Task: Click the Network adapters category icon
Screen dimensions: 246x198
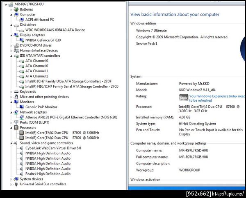Action: pos(16,112)
